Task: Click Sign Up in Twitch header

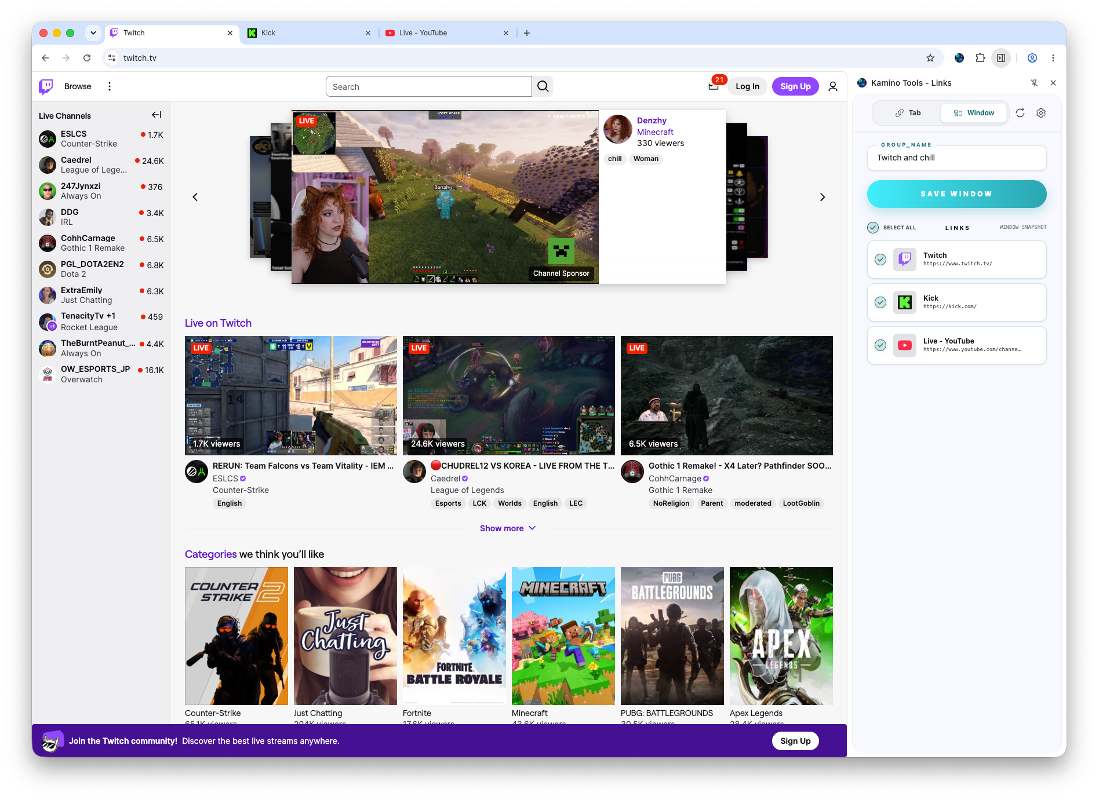Action: tap(795, 86)
